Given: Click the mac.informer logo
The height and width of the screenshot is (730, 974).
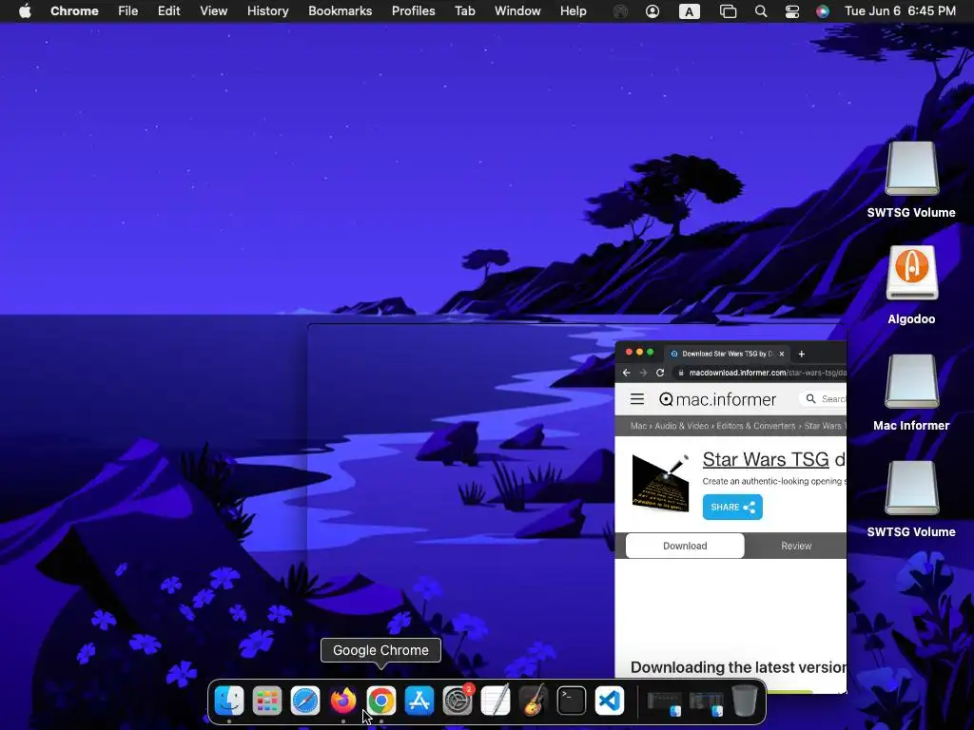Looking at the screenshot, I should (717, 399).
